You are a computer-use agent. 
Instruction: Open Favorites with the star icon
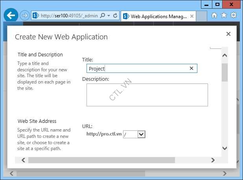click(224, 15)
